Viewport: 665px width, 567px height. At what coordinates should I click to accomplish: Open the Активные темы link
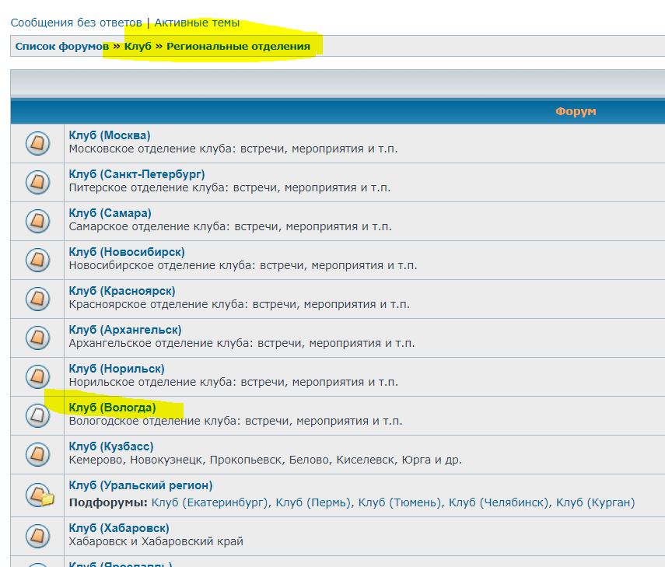click(x=197, y=23)
